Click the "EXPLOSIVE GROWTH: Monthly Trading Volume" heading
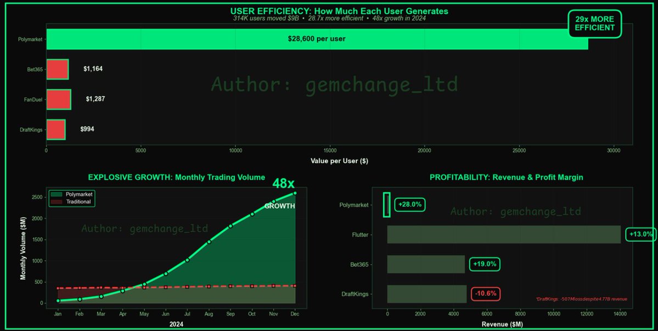Image resolution: width=658 pixels, height=331 pixels. click(176, 177)
